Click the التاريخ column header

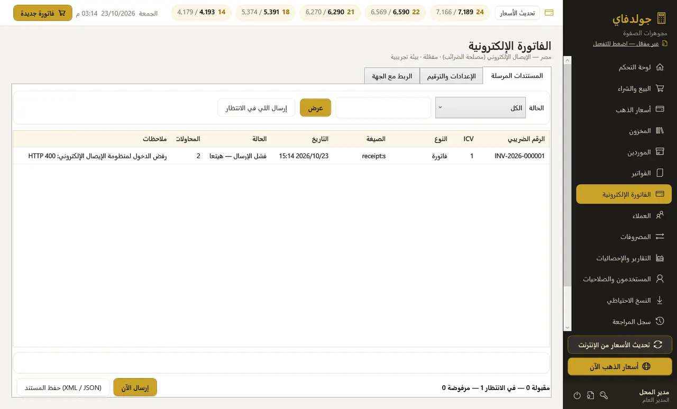coord(320,139)
